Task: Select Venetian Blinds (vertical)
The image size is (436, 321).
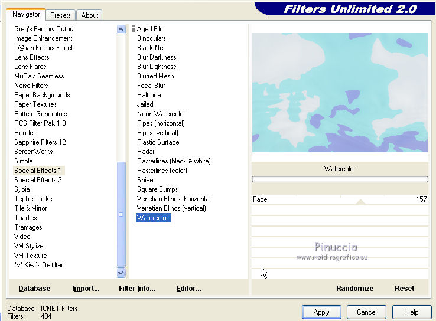Action: [x=171, y=208]
